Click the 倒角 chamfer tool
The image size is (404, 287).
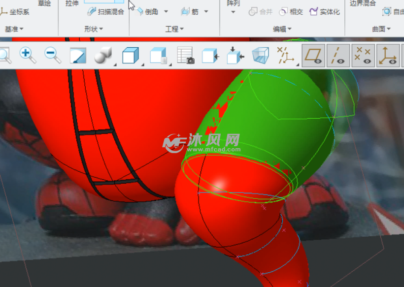pyautogui.click(x=148, y=12)
